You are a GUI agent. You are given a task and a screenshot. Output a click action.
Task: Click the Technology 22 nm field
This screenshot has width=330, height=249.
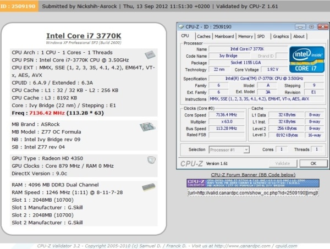219,69
